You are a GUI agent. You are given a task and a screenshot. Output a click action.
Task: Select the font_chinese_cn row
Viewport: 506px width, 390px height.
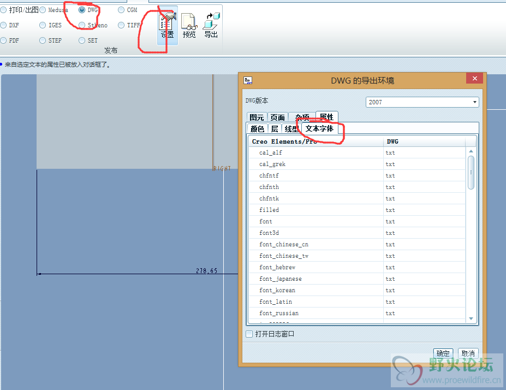coord(357,244)
